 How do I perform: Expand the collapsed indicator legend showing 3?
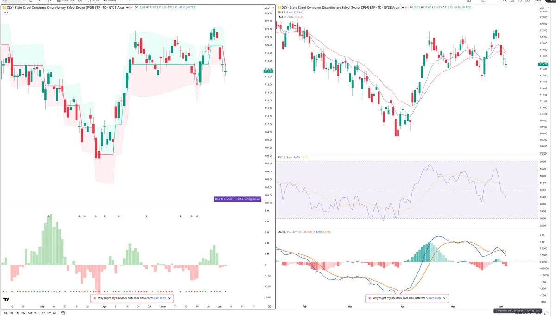(x=6, y=13)
